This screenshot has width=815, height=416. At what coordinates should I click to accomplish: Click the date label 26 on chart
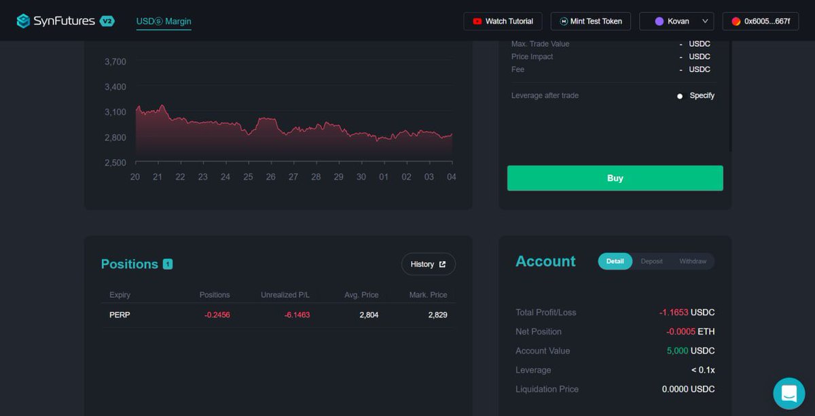coord(270,177)
